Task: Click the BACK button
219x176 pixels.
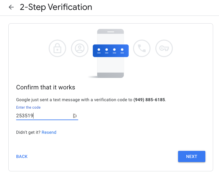Action: 22,156
